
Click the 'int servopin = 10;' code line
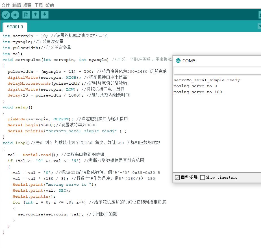55,36
